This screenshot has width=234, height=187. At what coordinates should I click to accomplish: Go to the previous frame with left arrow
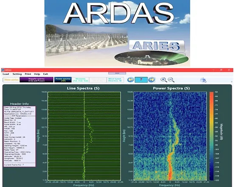[x=130, y=80]
